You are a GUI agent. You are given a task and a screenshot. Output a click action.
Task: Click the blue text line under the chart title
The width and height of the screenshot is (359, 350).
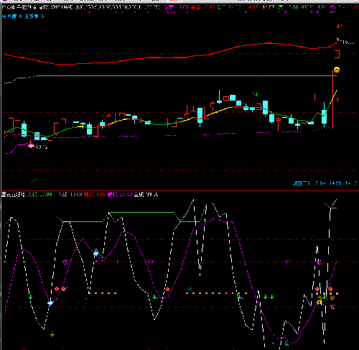tap(23, 17)
